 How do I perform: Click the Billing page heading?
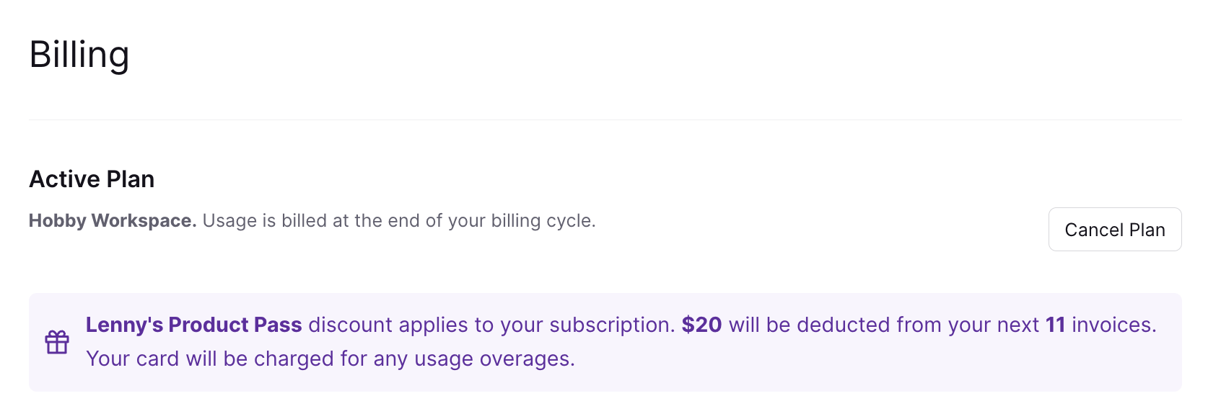79,53
